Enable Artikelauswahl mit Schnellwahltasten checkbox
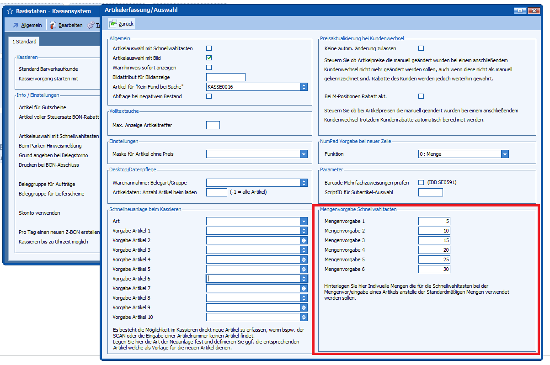550x365 pixels. click(209, 48)
